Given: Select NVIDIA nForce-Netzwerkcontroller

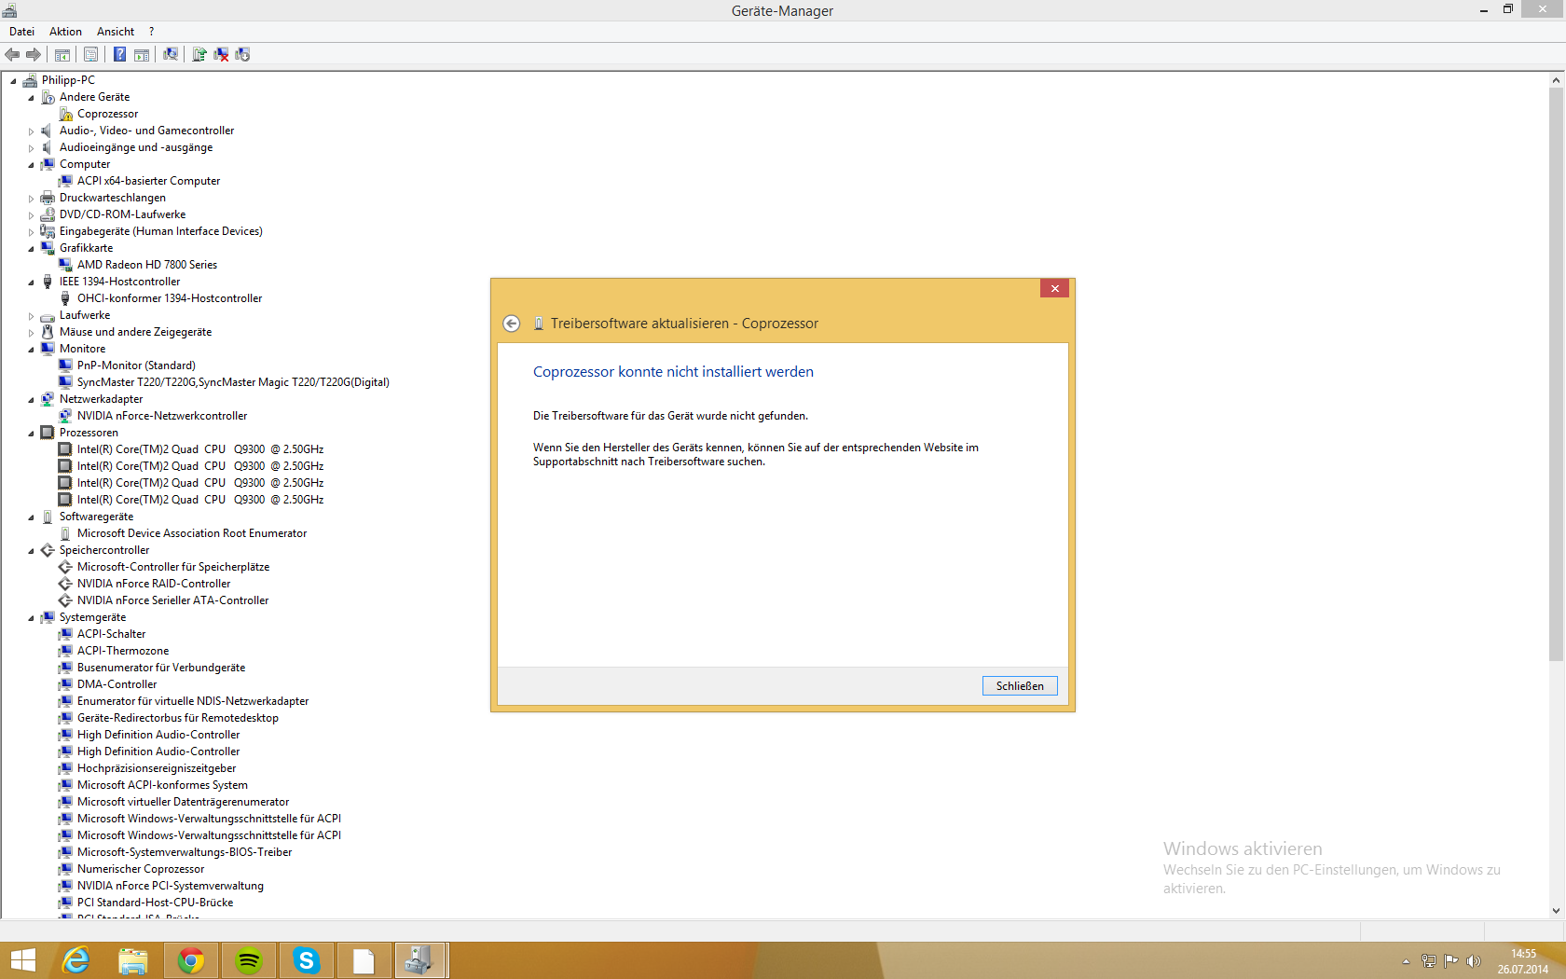Looking at the screenshot, I should pos(162,416).
